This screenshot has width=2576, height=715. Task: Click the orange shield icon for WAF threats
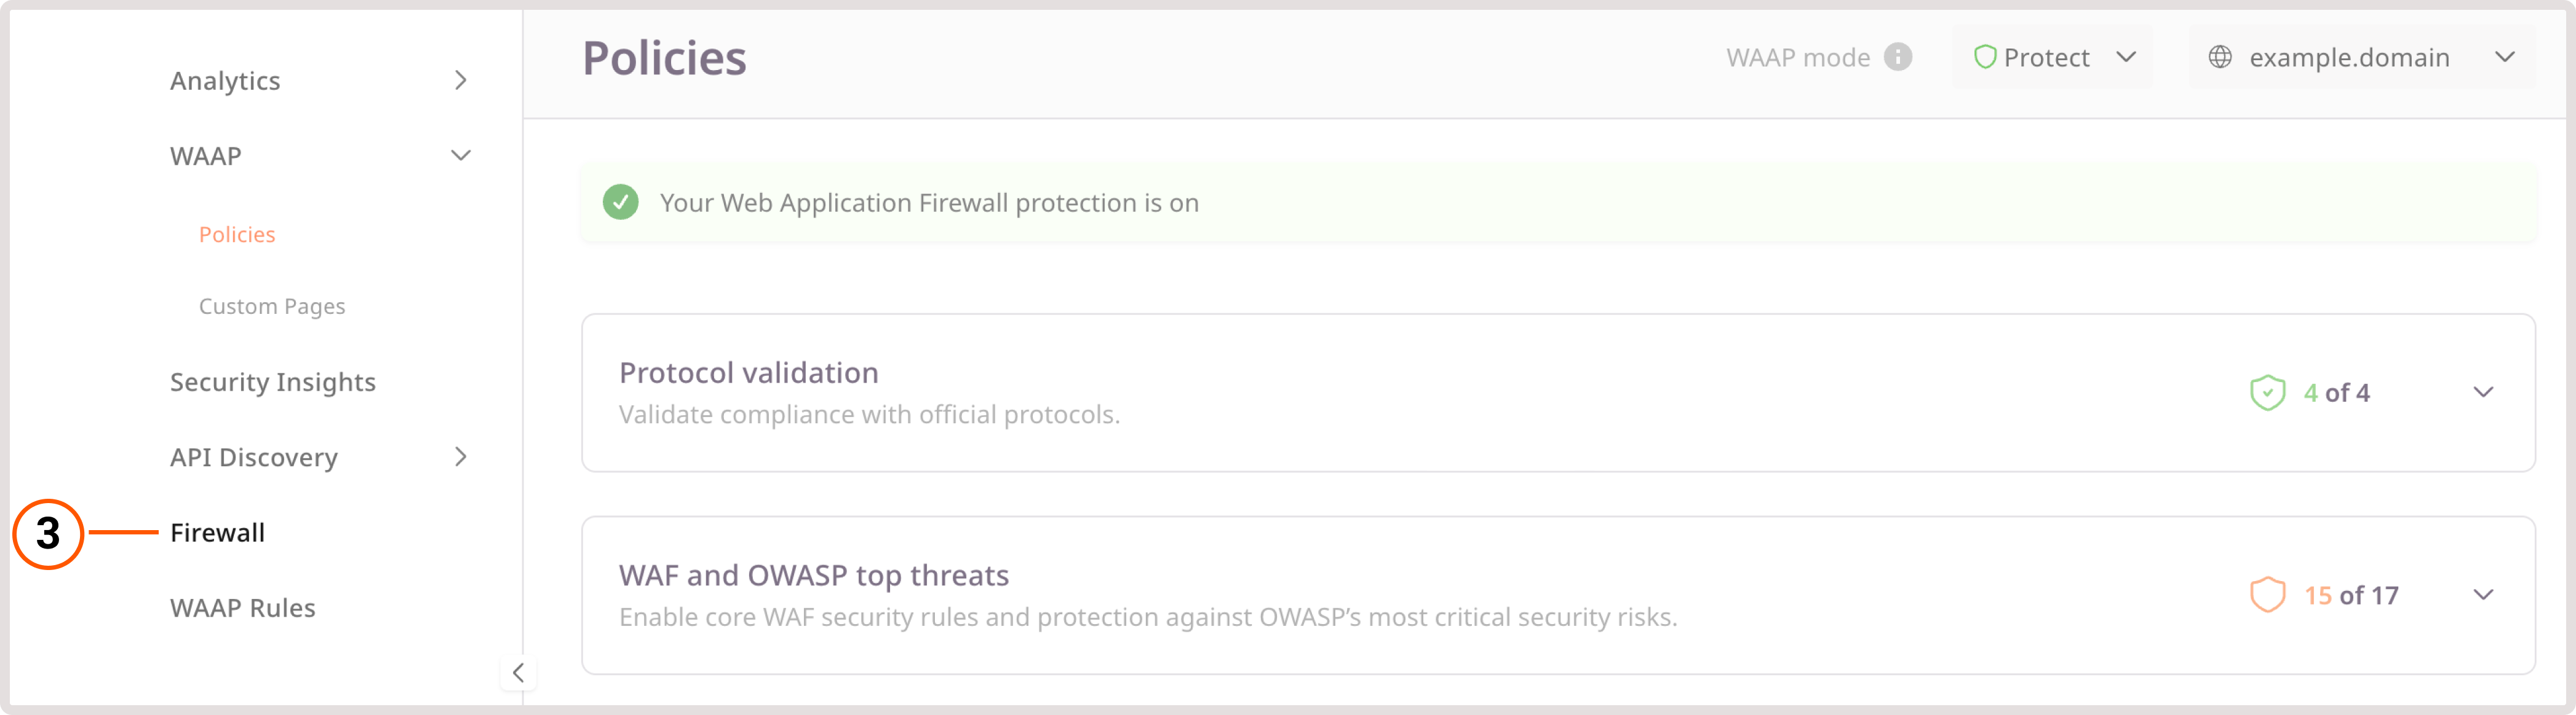[x=2266, y=595]
